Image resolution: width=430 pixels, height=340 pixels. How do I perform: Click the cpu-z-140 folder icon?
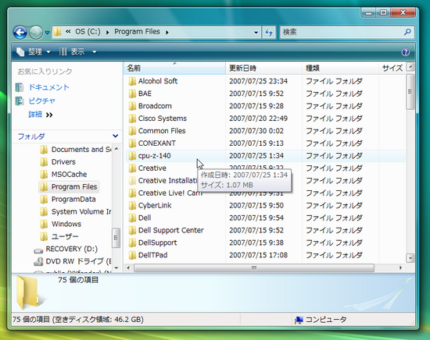coord(132,156)
